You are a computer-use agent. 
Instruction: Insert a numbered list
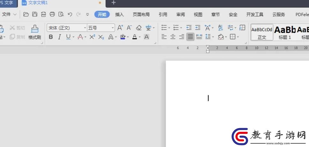(176, 28)
